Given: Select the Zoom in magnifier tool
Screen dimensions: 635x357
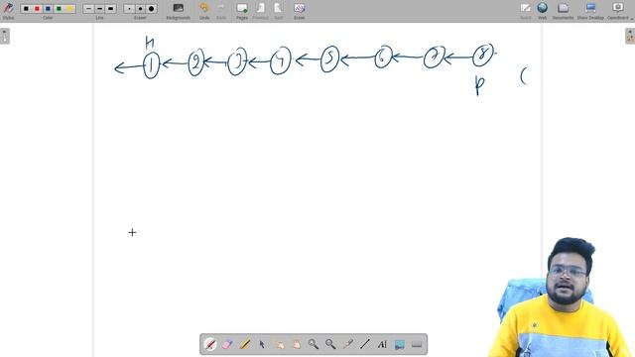Looking at the screenshot, I should (x=314, y=344).
